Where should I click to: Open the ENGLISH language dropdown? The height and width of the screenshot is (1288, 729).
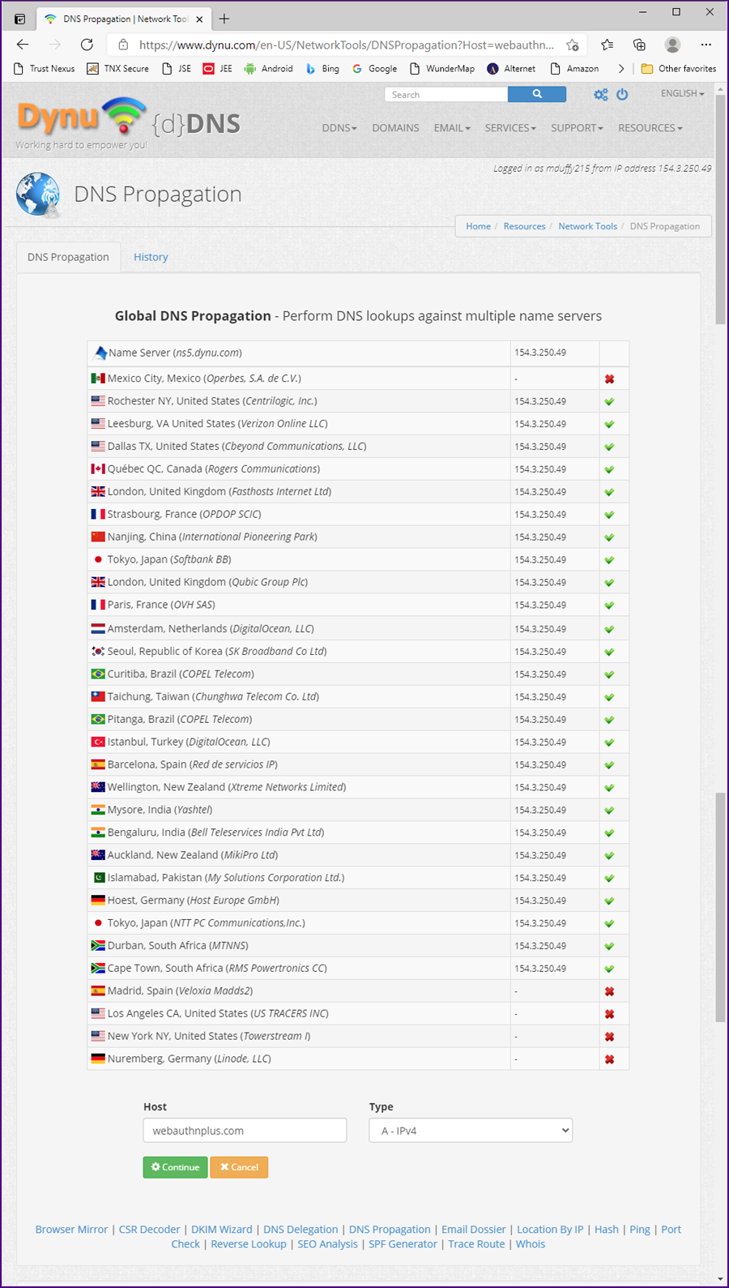pos(682,94)
